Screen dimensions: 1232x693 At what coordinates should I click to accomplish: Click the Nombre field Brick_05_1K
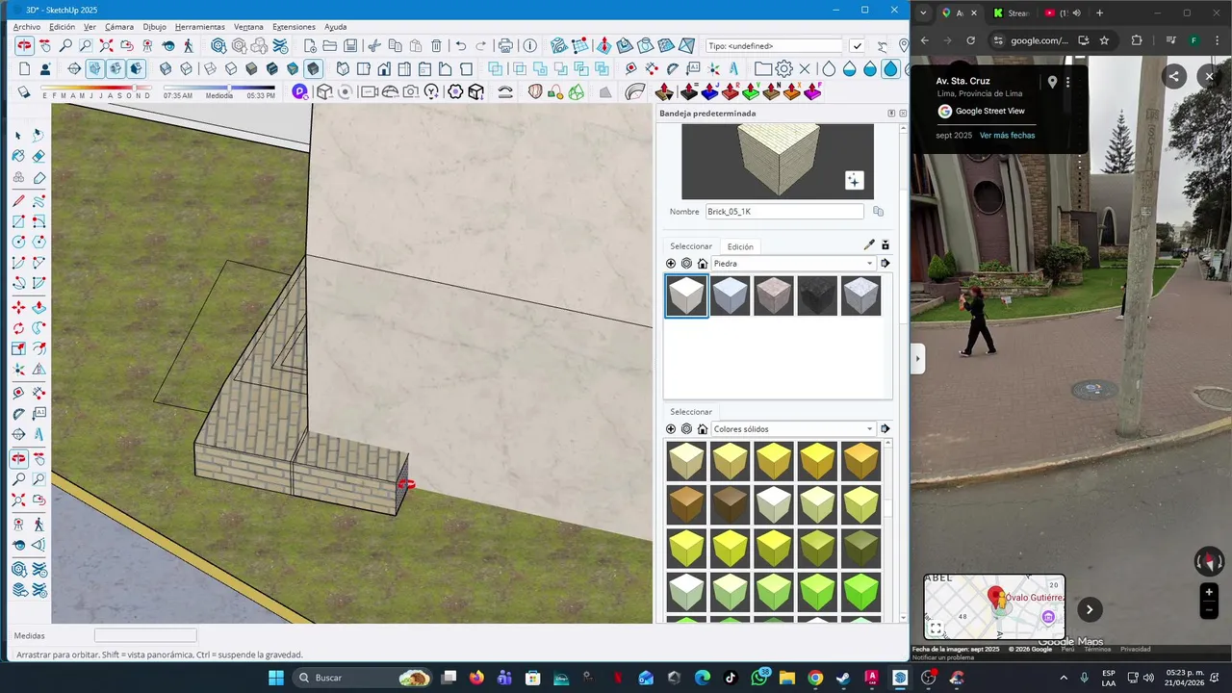(784, 212)
